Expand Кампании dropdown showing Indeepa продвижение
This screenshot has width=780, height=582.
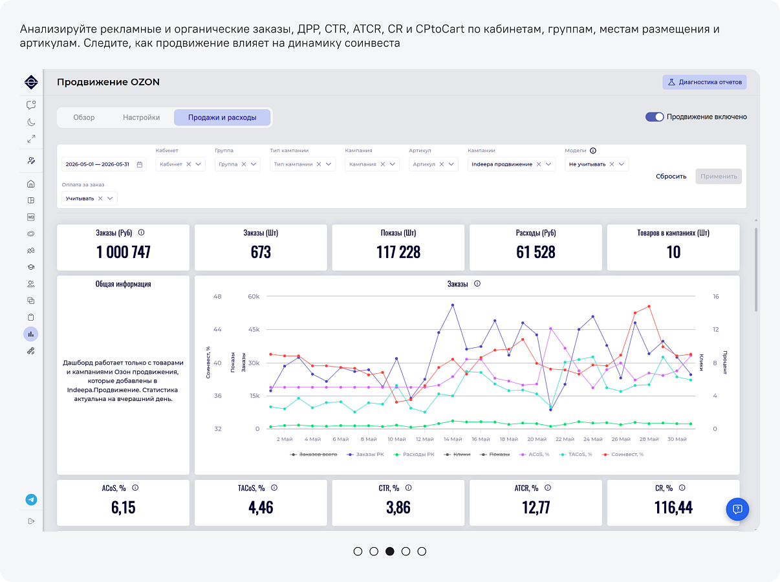coord(549,164)
